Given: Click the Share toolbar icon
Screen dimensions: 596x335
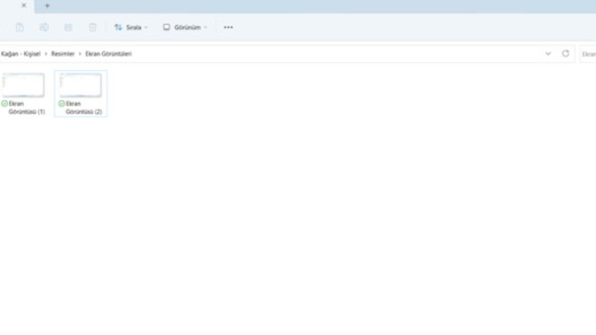Looking at the screenshot, I should 68,27.
